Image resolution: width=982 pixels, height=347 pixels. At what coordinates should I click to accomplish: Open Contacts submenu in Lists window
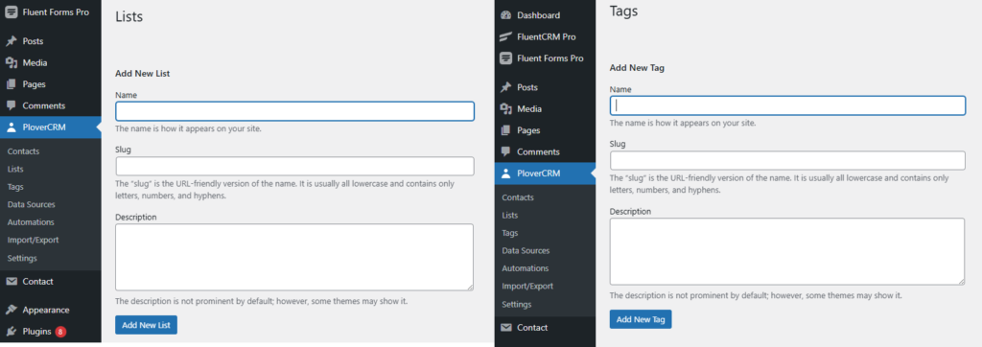pos(23,151)
